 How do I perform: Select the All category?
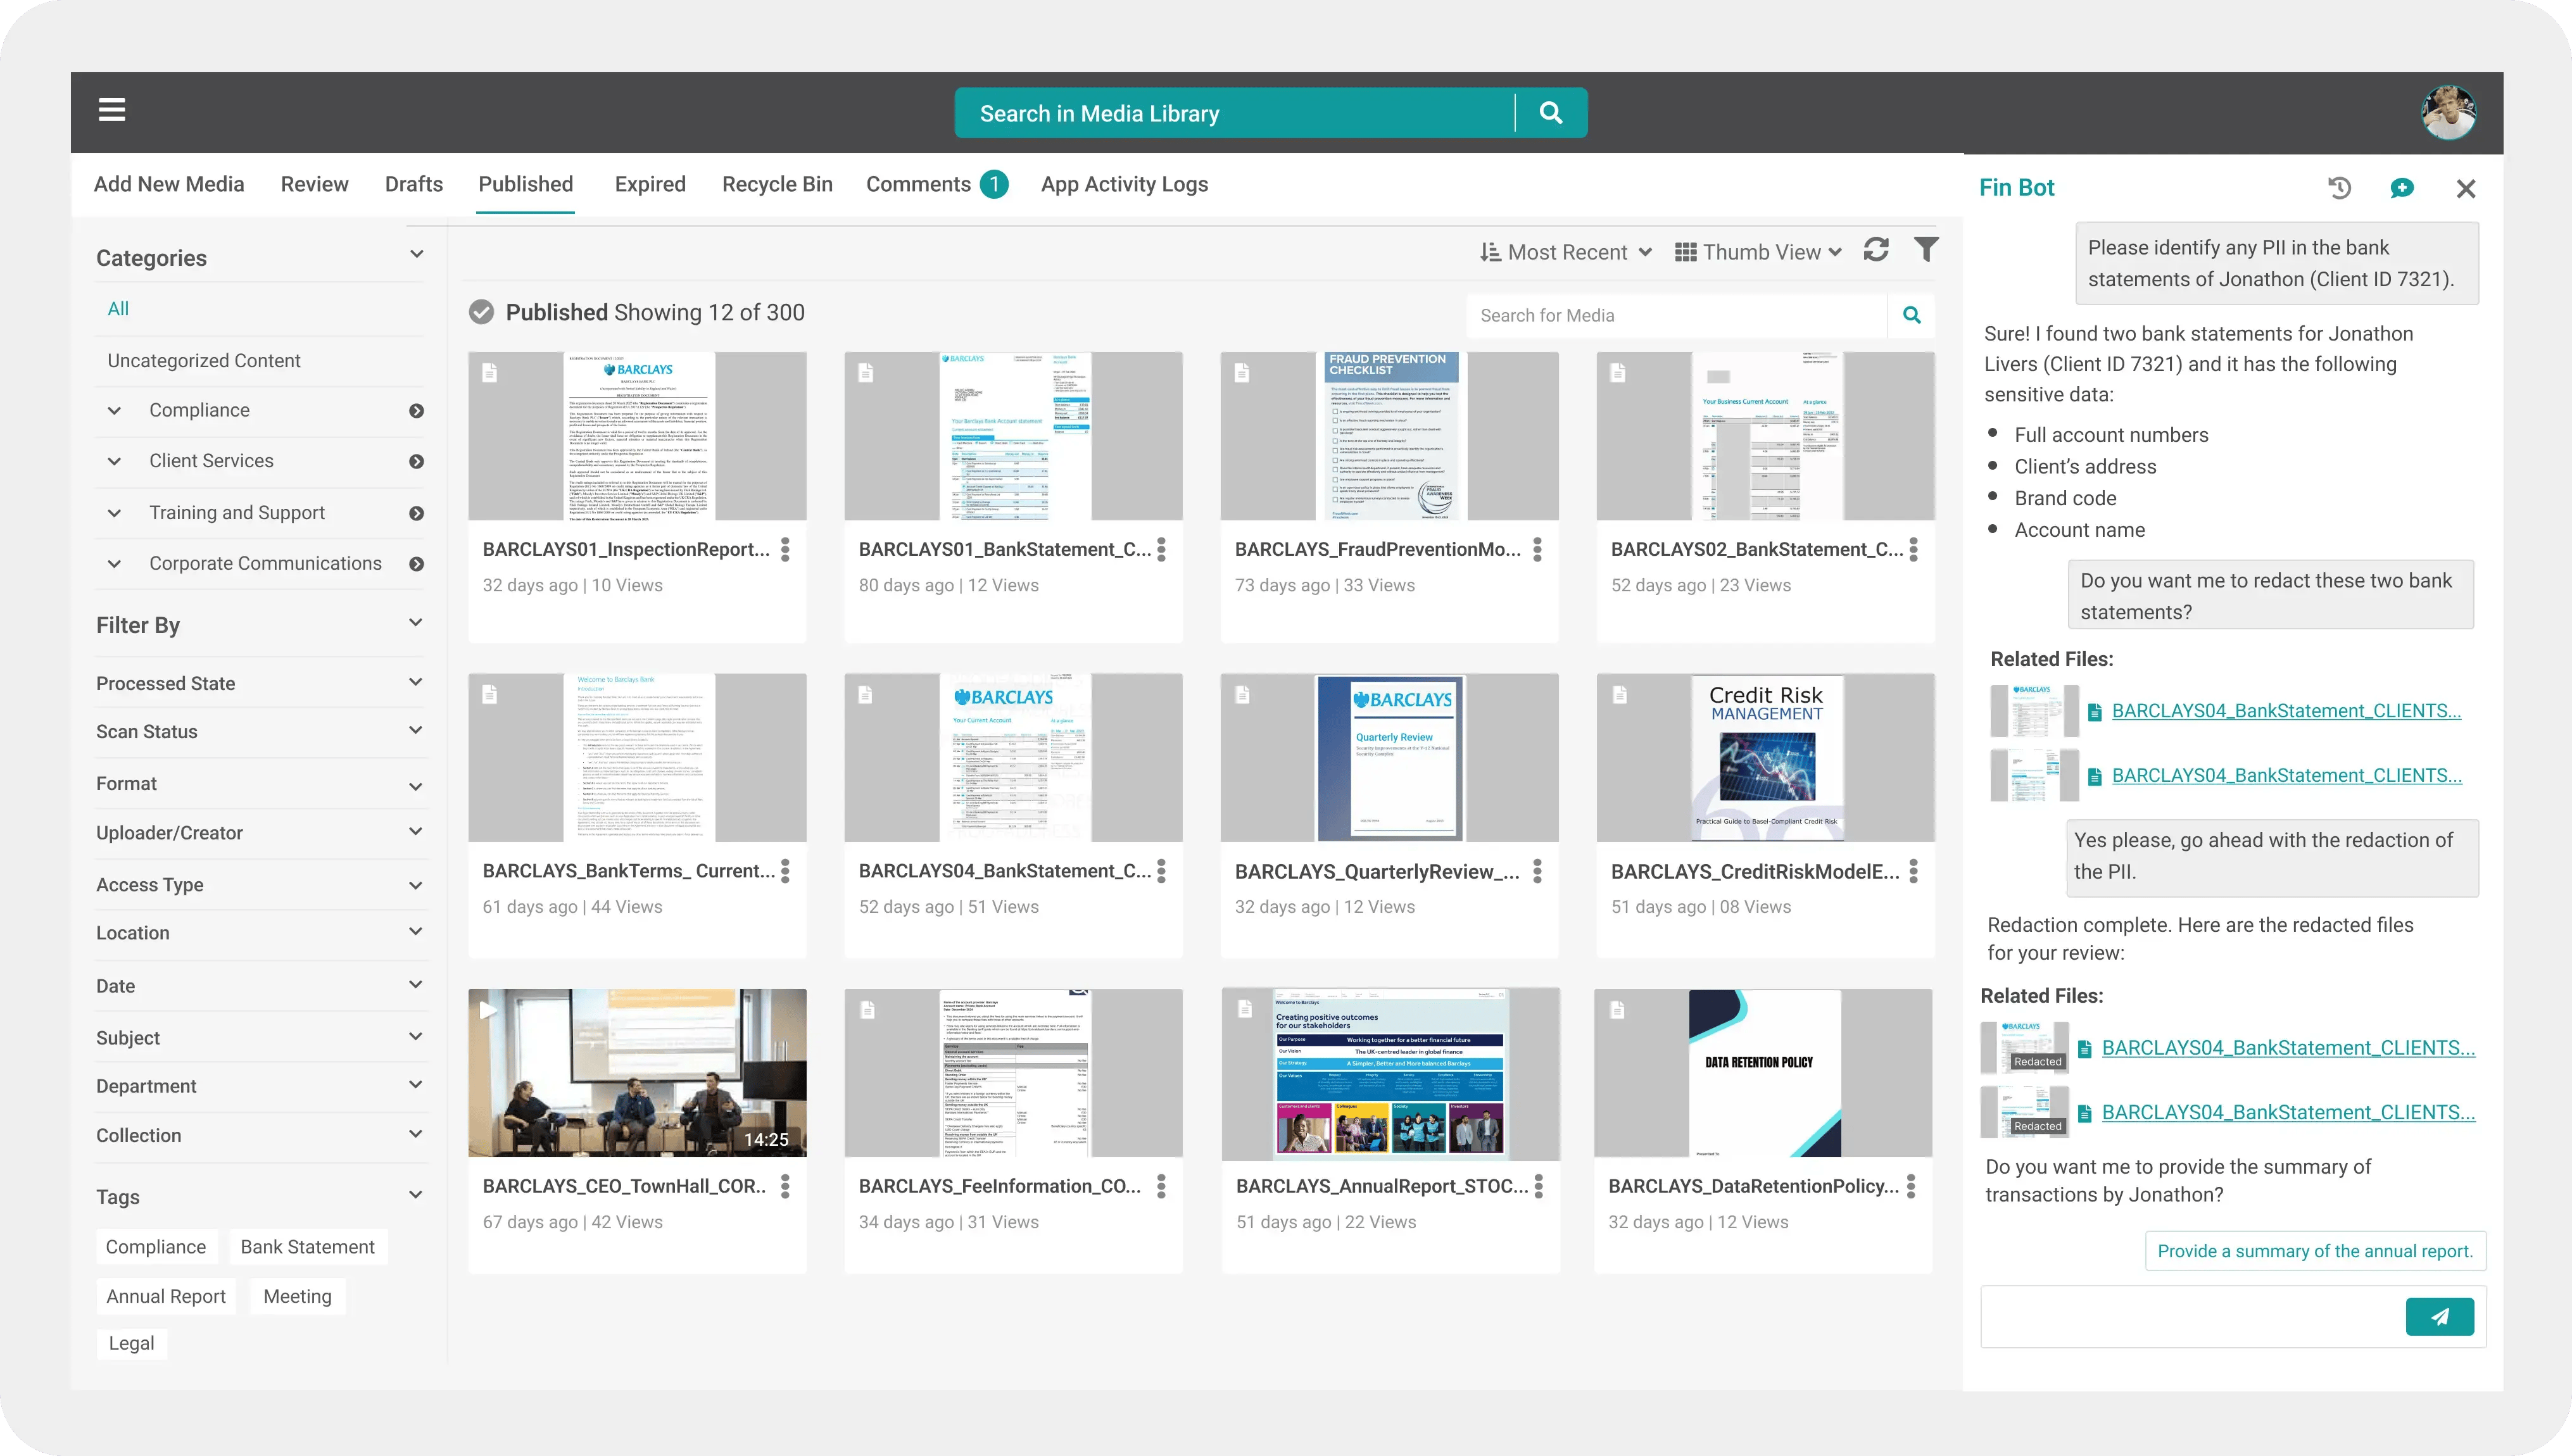click(x=118, y=308)
